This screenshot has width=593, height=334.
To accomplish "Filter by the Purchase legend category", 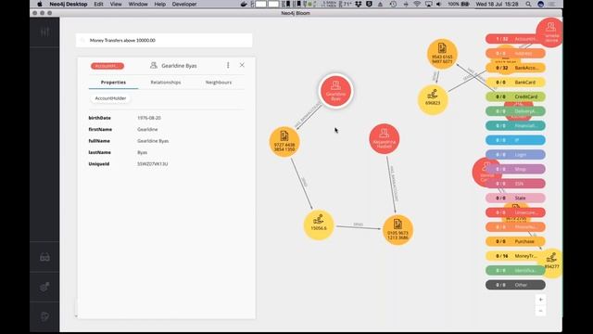I will [x=515, y=241].
